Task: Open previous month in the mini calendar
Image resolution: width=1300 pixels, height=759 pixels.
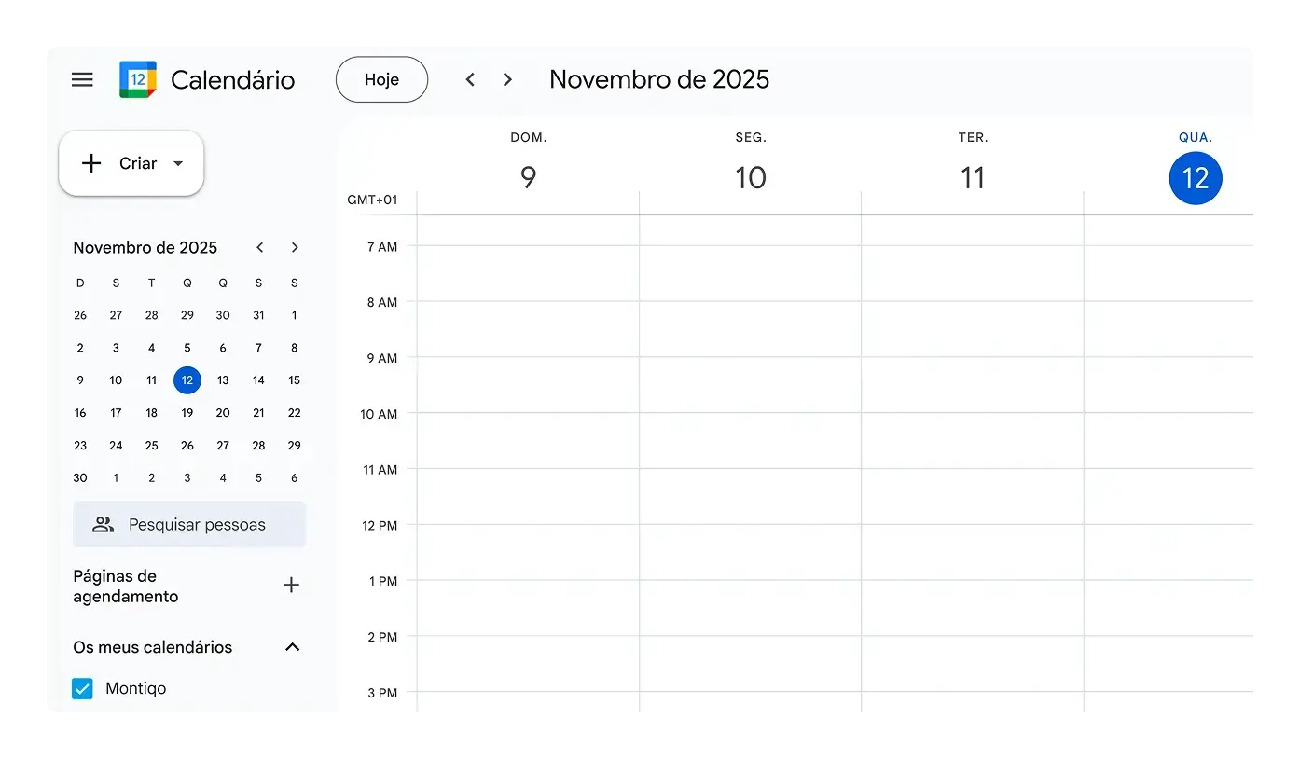Action: 260,247
